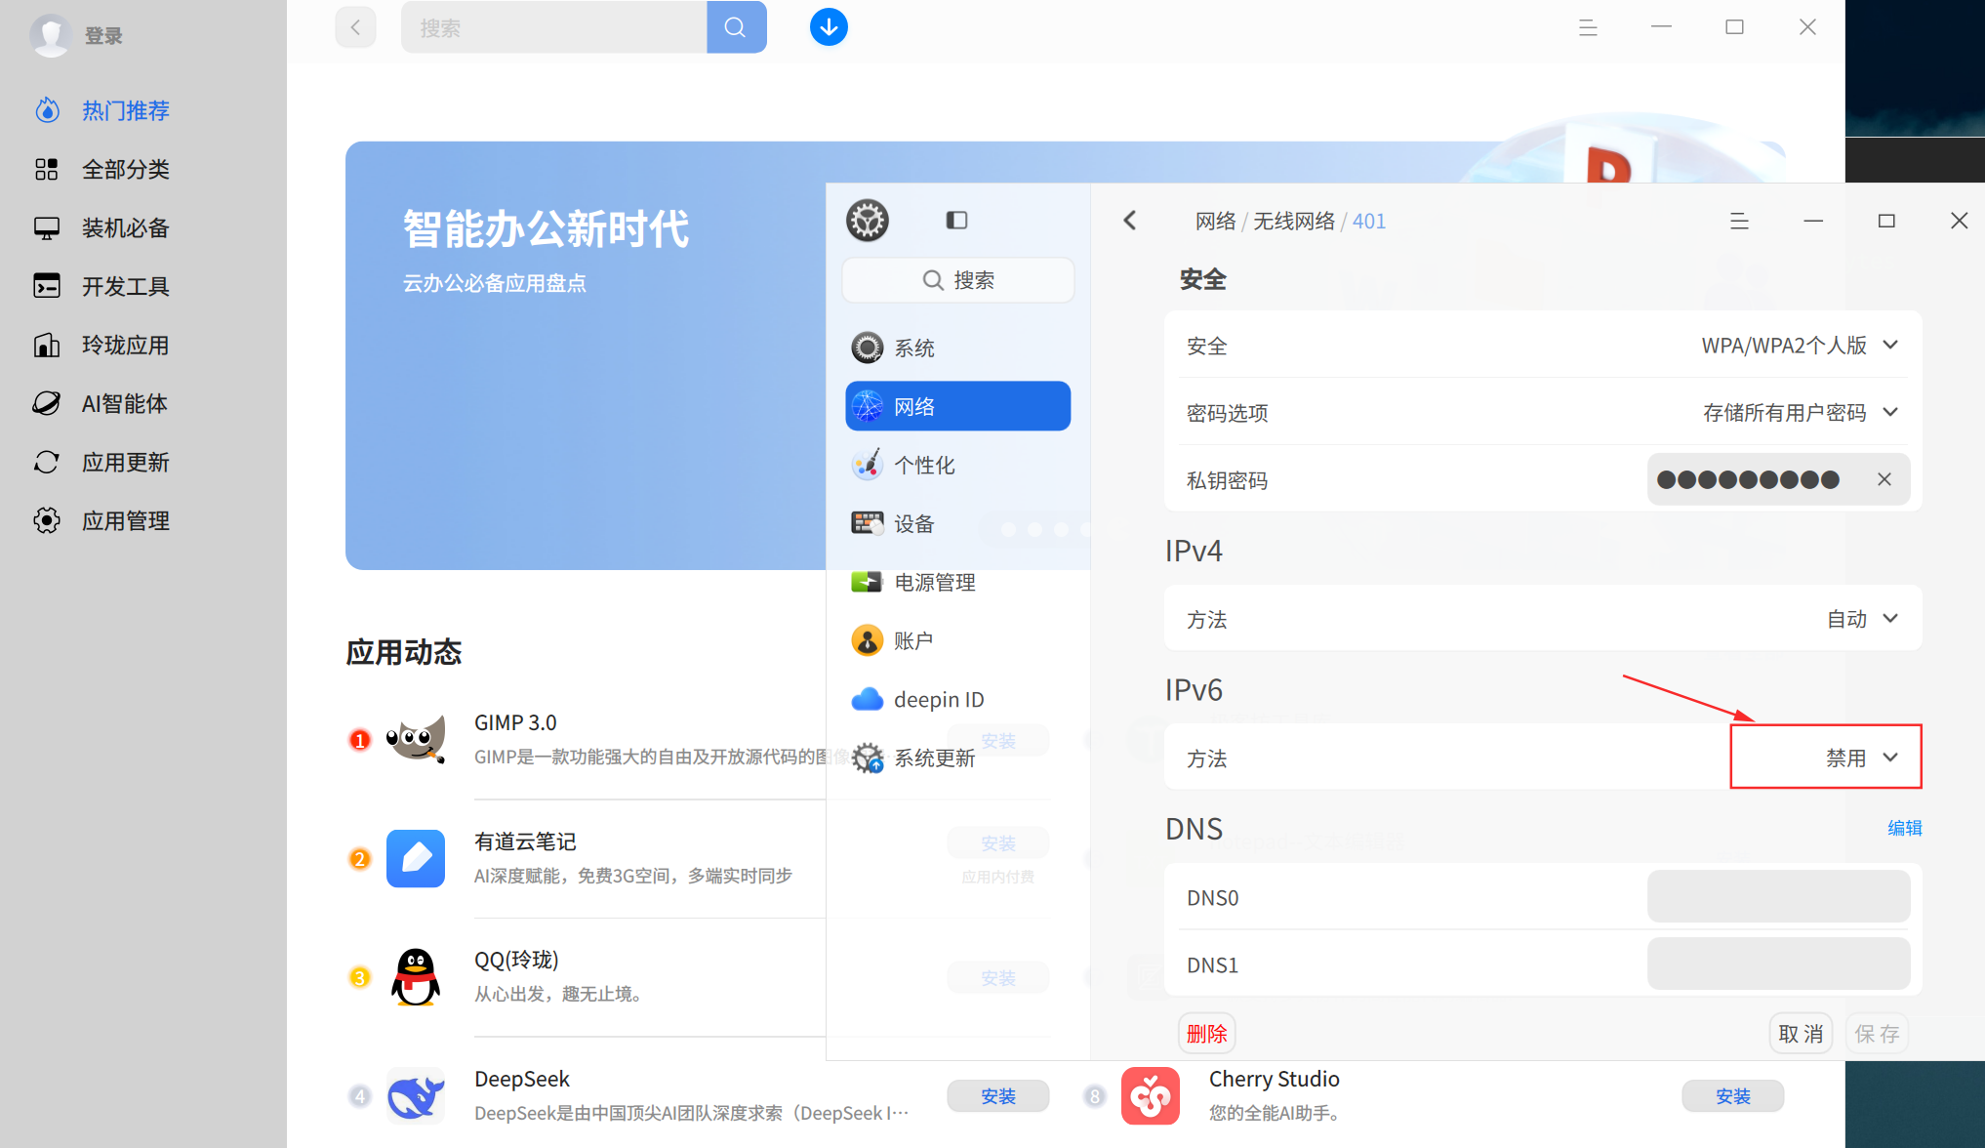Click the DNS0 input field
This screenshot has width=1985, height=1148.
[1778, 897]
